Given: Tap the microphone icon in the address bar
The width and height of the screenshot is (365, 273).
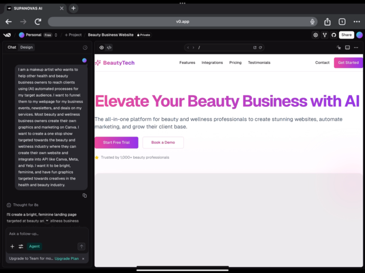Looking at the screenshot, I should coord(312,22).
